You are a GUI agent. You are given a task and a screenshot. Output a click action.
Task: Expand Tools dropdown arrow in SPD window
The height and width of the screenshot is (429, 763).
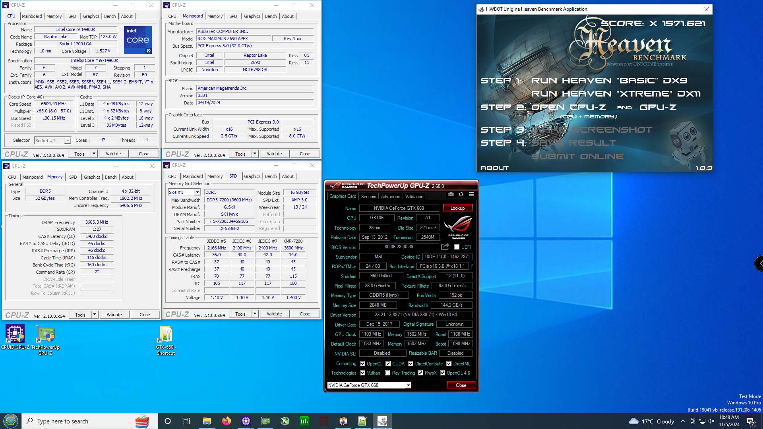tap(255, 314)
